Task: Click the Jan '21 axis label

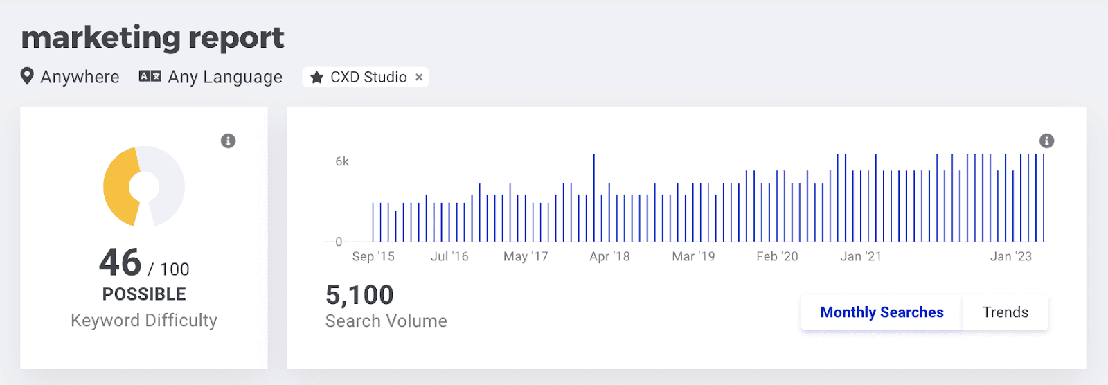Action: (x=861, y=256)
